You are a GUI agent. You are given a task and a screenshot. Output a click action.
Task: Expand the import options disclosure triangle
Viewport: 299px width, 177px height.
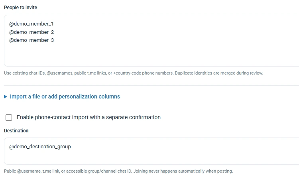point(6,97)
